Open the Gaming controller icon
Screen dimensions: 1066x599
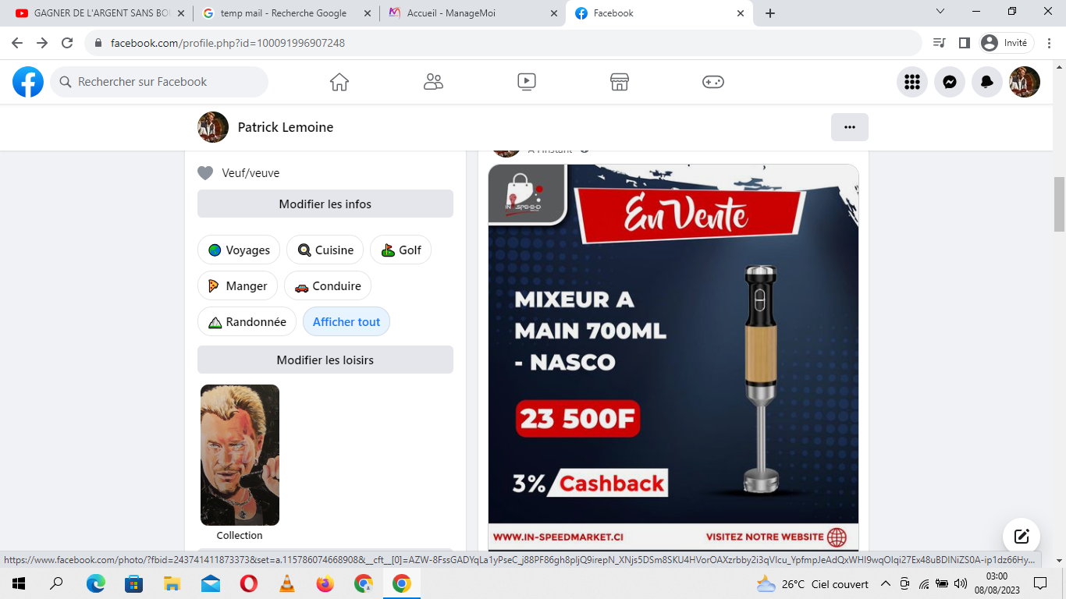click(x=713, y=82)
